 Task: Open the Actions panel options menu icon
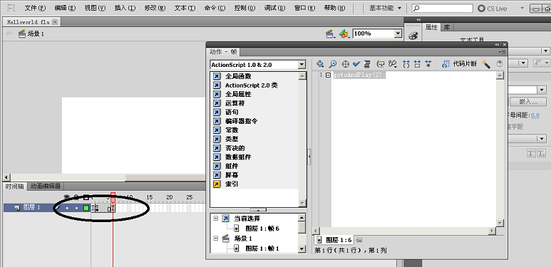503,52
